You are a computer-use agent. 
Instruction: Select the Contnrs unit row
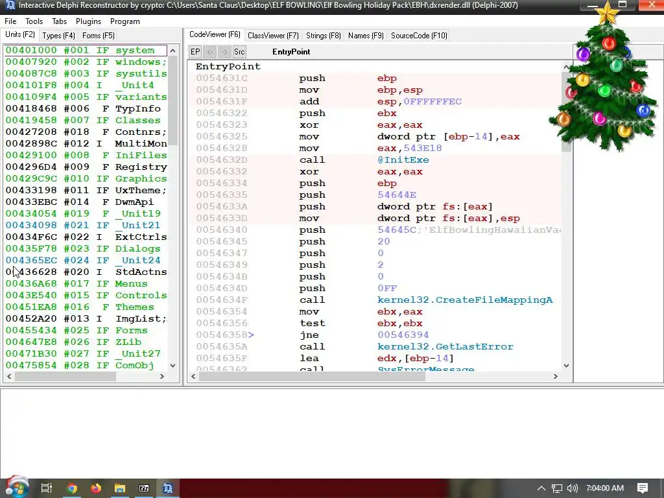86,132
